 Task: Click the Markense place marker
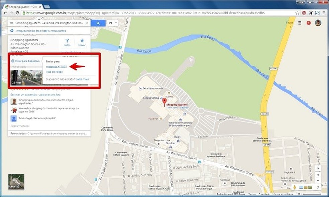[x=225, y=183]
